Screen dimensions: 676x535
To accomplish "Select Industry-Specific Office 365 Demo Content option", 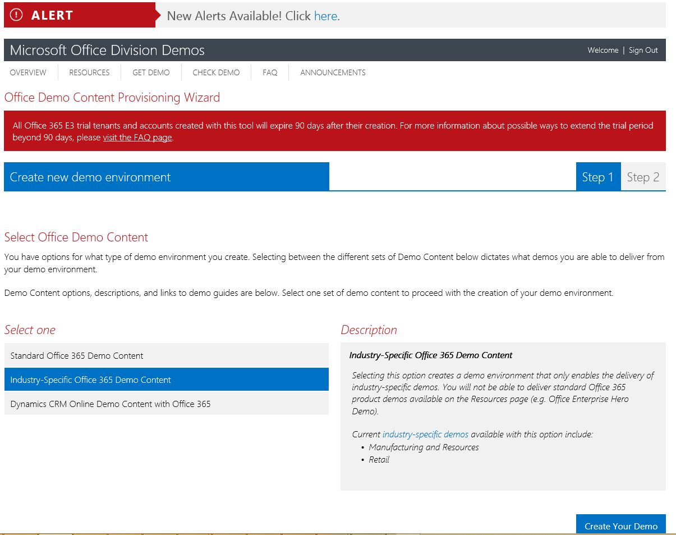I will [x=167, y=379].
